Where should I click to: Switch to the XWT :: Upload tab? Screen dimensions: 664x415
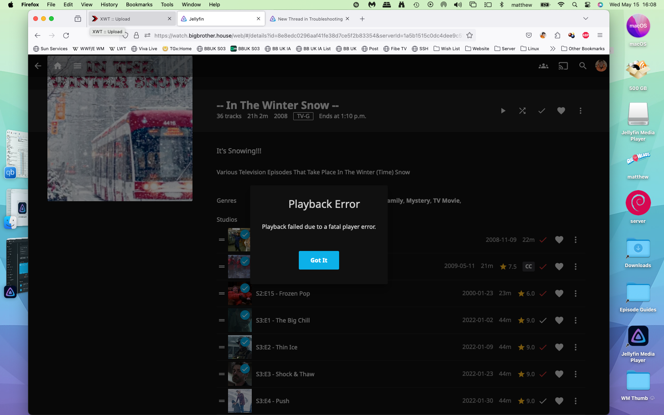[130, 19]
